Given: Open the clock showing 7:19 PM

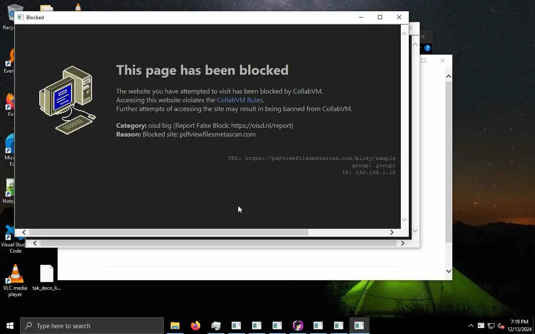Looking at the screenshot, I should (x=520, y=326).
